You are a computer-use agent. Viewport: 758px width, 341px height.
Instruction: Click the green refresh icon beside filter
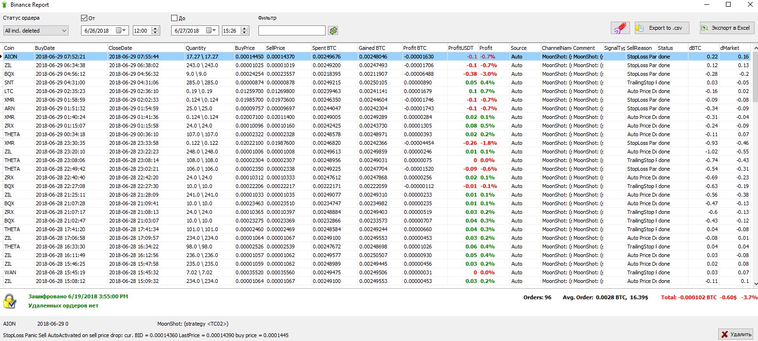(333, 31)
